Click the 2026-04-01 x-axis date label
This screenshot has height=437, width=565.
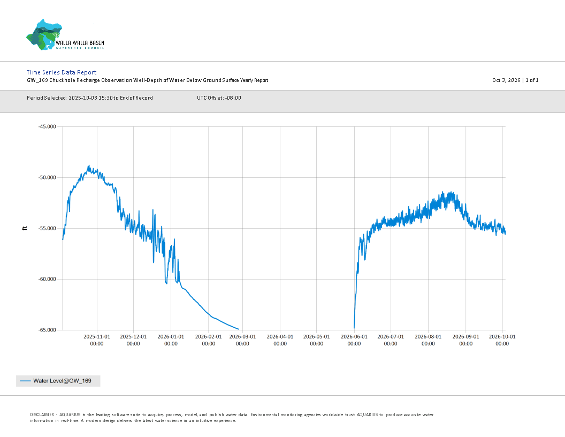coord(280,340)
